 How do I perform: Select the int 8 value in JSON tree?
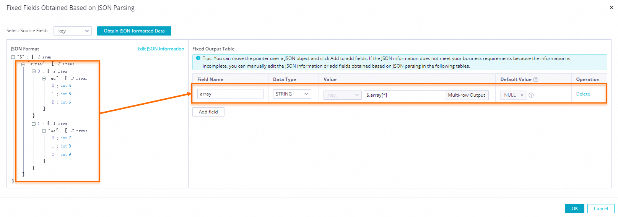coord(66,146)
